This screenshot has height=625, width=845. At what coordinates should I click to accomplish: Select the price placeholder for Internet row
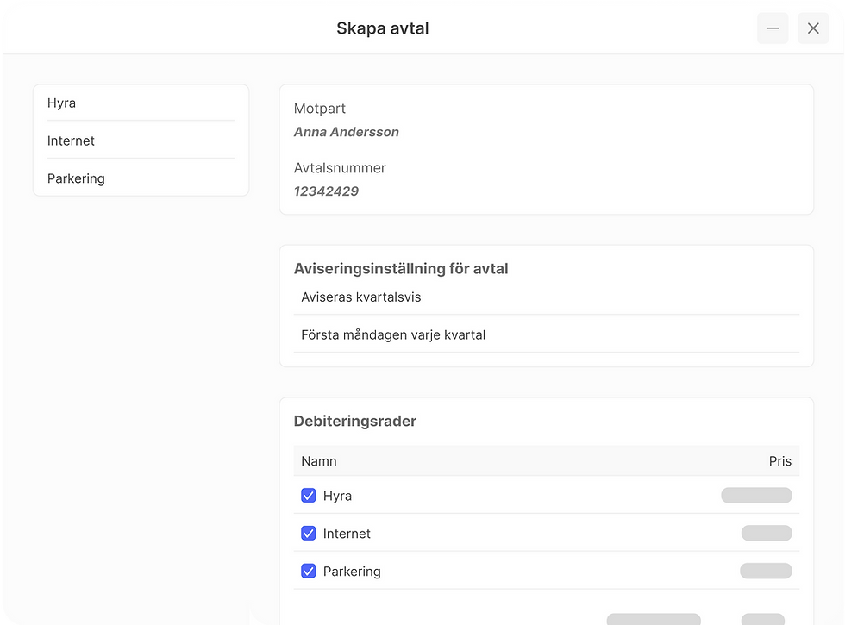[766, 534]
